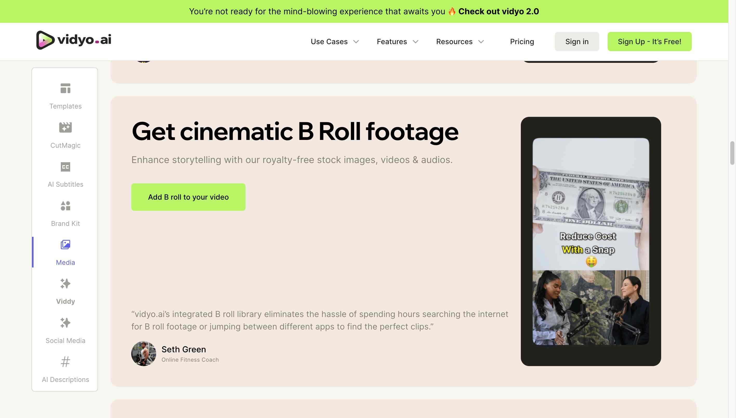The width and height of the screenshot is (736, 418).
Task: Click the Sign in button
Action: 577,42
